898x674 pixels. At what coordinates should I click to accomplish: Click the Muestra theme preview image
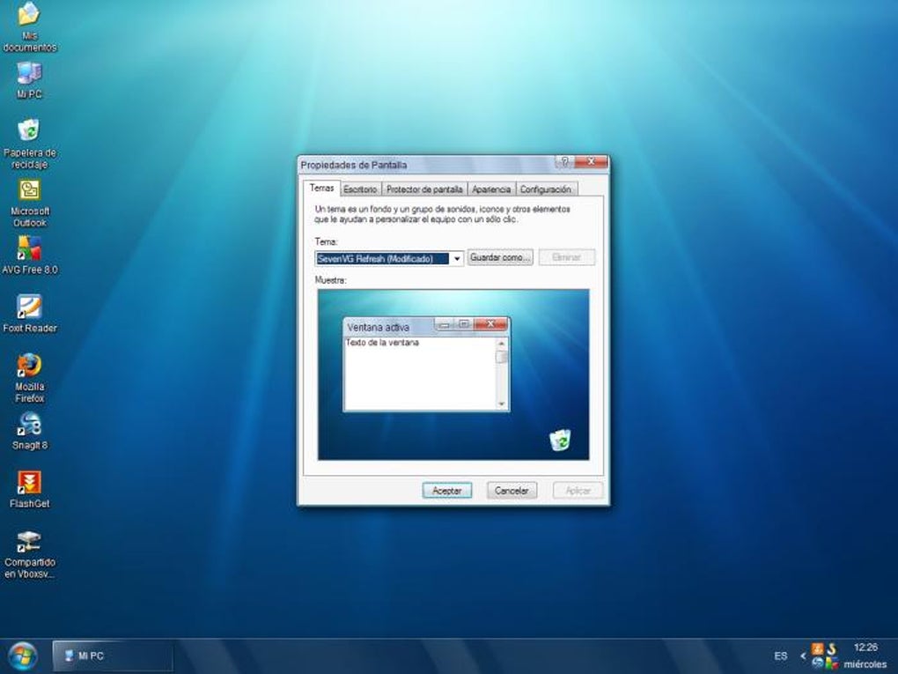pyautogui.click(x=453, y=374)
